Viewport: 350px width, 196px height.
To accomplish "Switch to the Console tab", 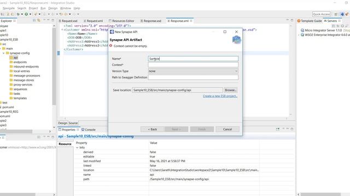I will pyautogui.click(x=89, y=130).
